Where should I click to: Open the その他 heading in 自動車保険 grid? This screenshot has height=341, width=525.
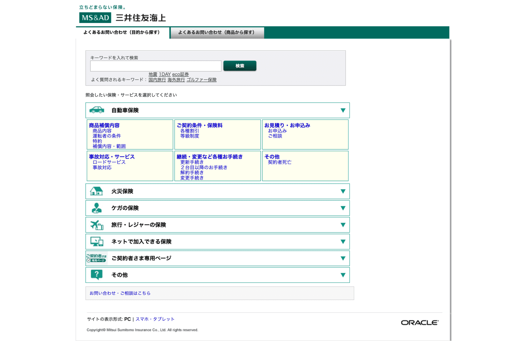[272, 157]
